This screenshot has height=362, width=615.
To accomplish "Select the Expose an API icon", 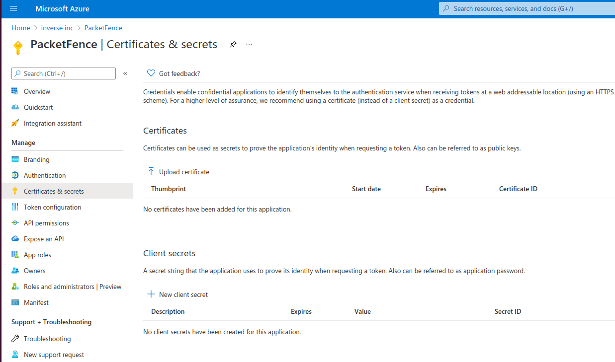I will [15, 239].
